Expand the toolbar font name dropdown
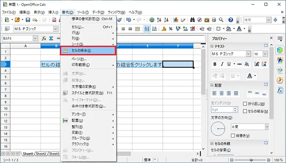Image resolution: width=286 pixels, height=163 pixels. [55, 29]
